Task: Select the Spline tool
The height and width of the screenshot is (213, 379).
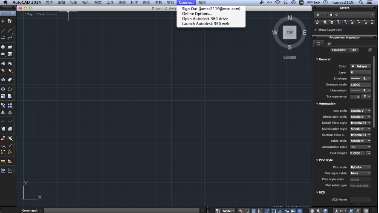Action: [10, 38]
